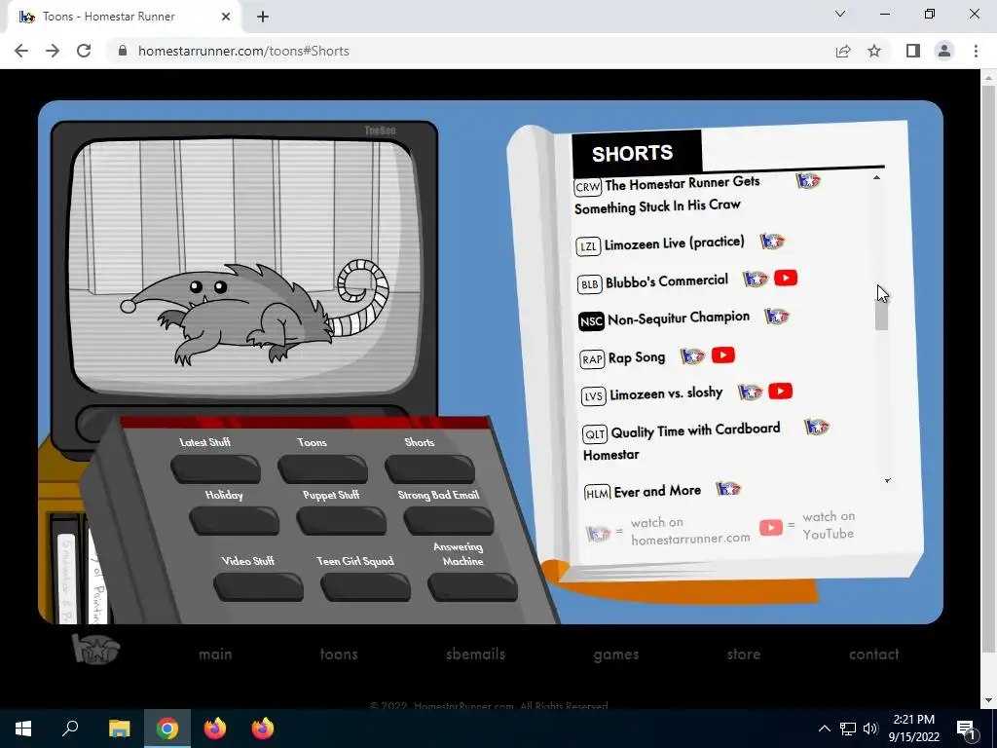Watch Rap Song on homestarrunner.com icon
This screenshot has width=997, height=748.
692,356
